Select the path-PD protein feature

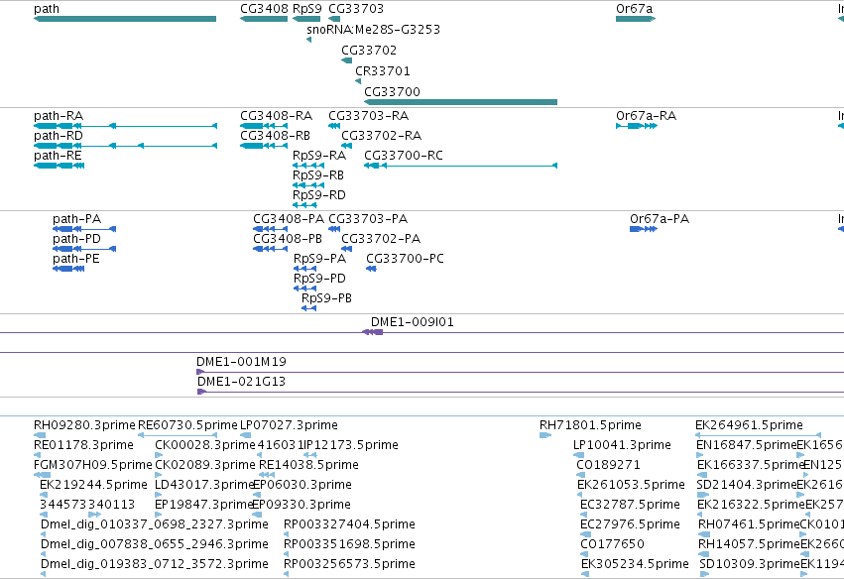[x=84, y=249]
